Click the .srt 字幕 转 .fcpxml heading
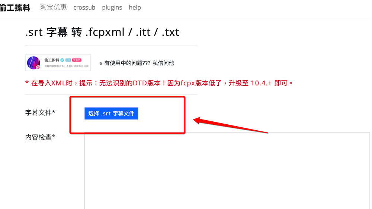The height and width of the screenshot is (209, 372). click(x=102, y=32)
